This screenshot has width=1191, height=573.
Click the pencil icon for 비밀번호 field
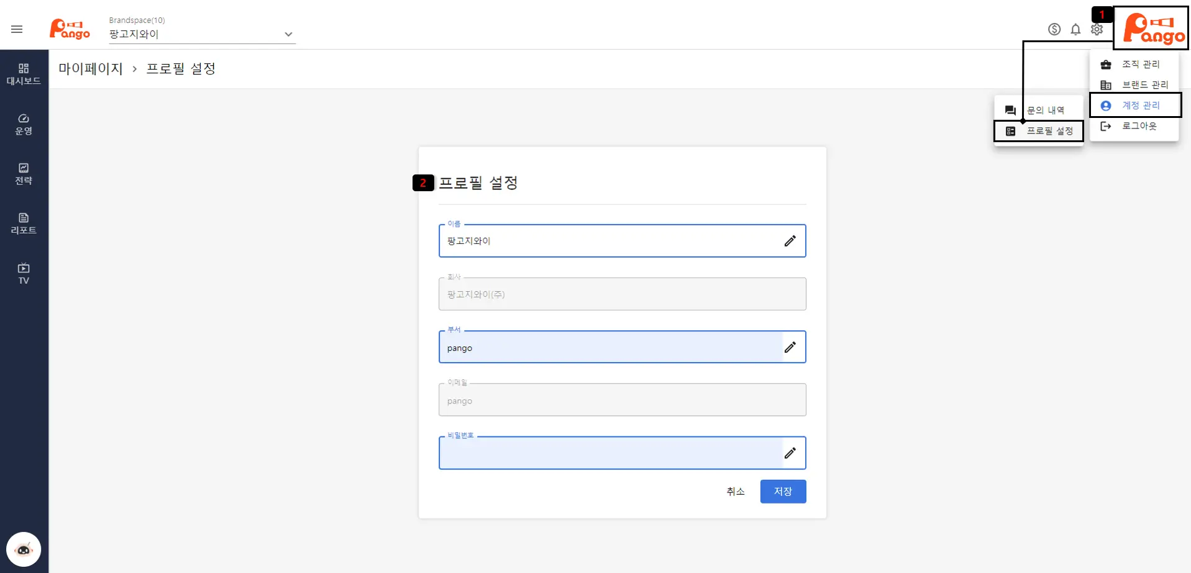[790, 453]
